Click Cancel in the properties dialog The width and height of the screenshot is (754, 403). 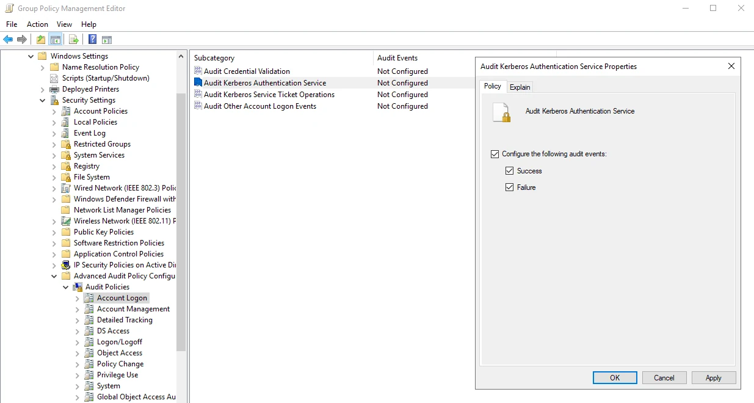tap(664, 378)
